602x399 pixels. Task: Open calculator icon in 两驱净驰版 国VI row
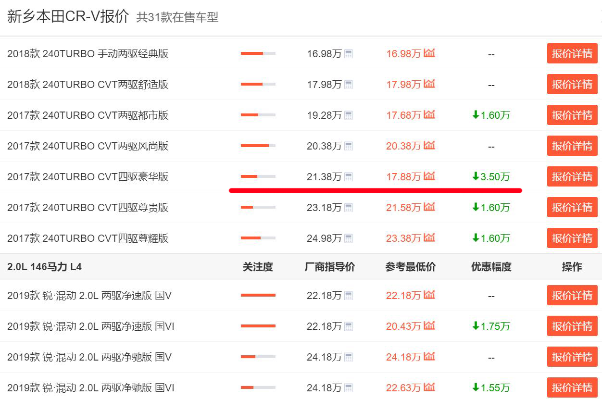coord(349,388)
